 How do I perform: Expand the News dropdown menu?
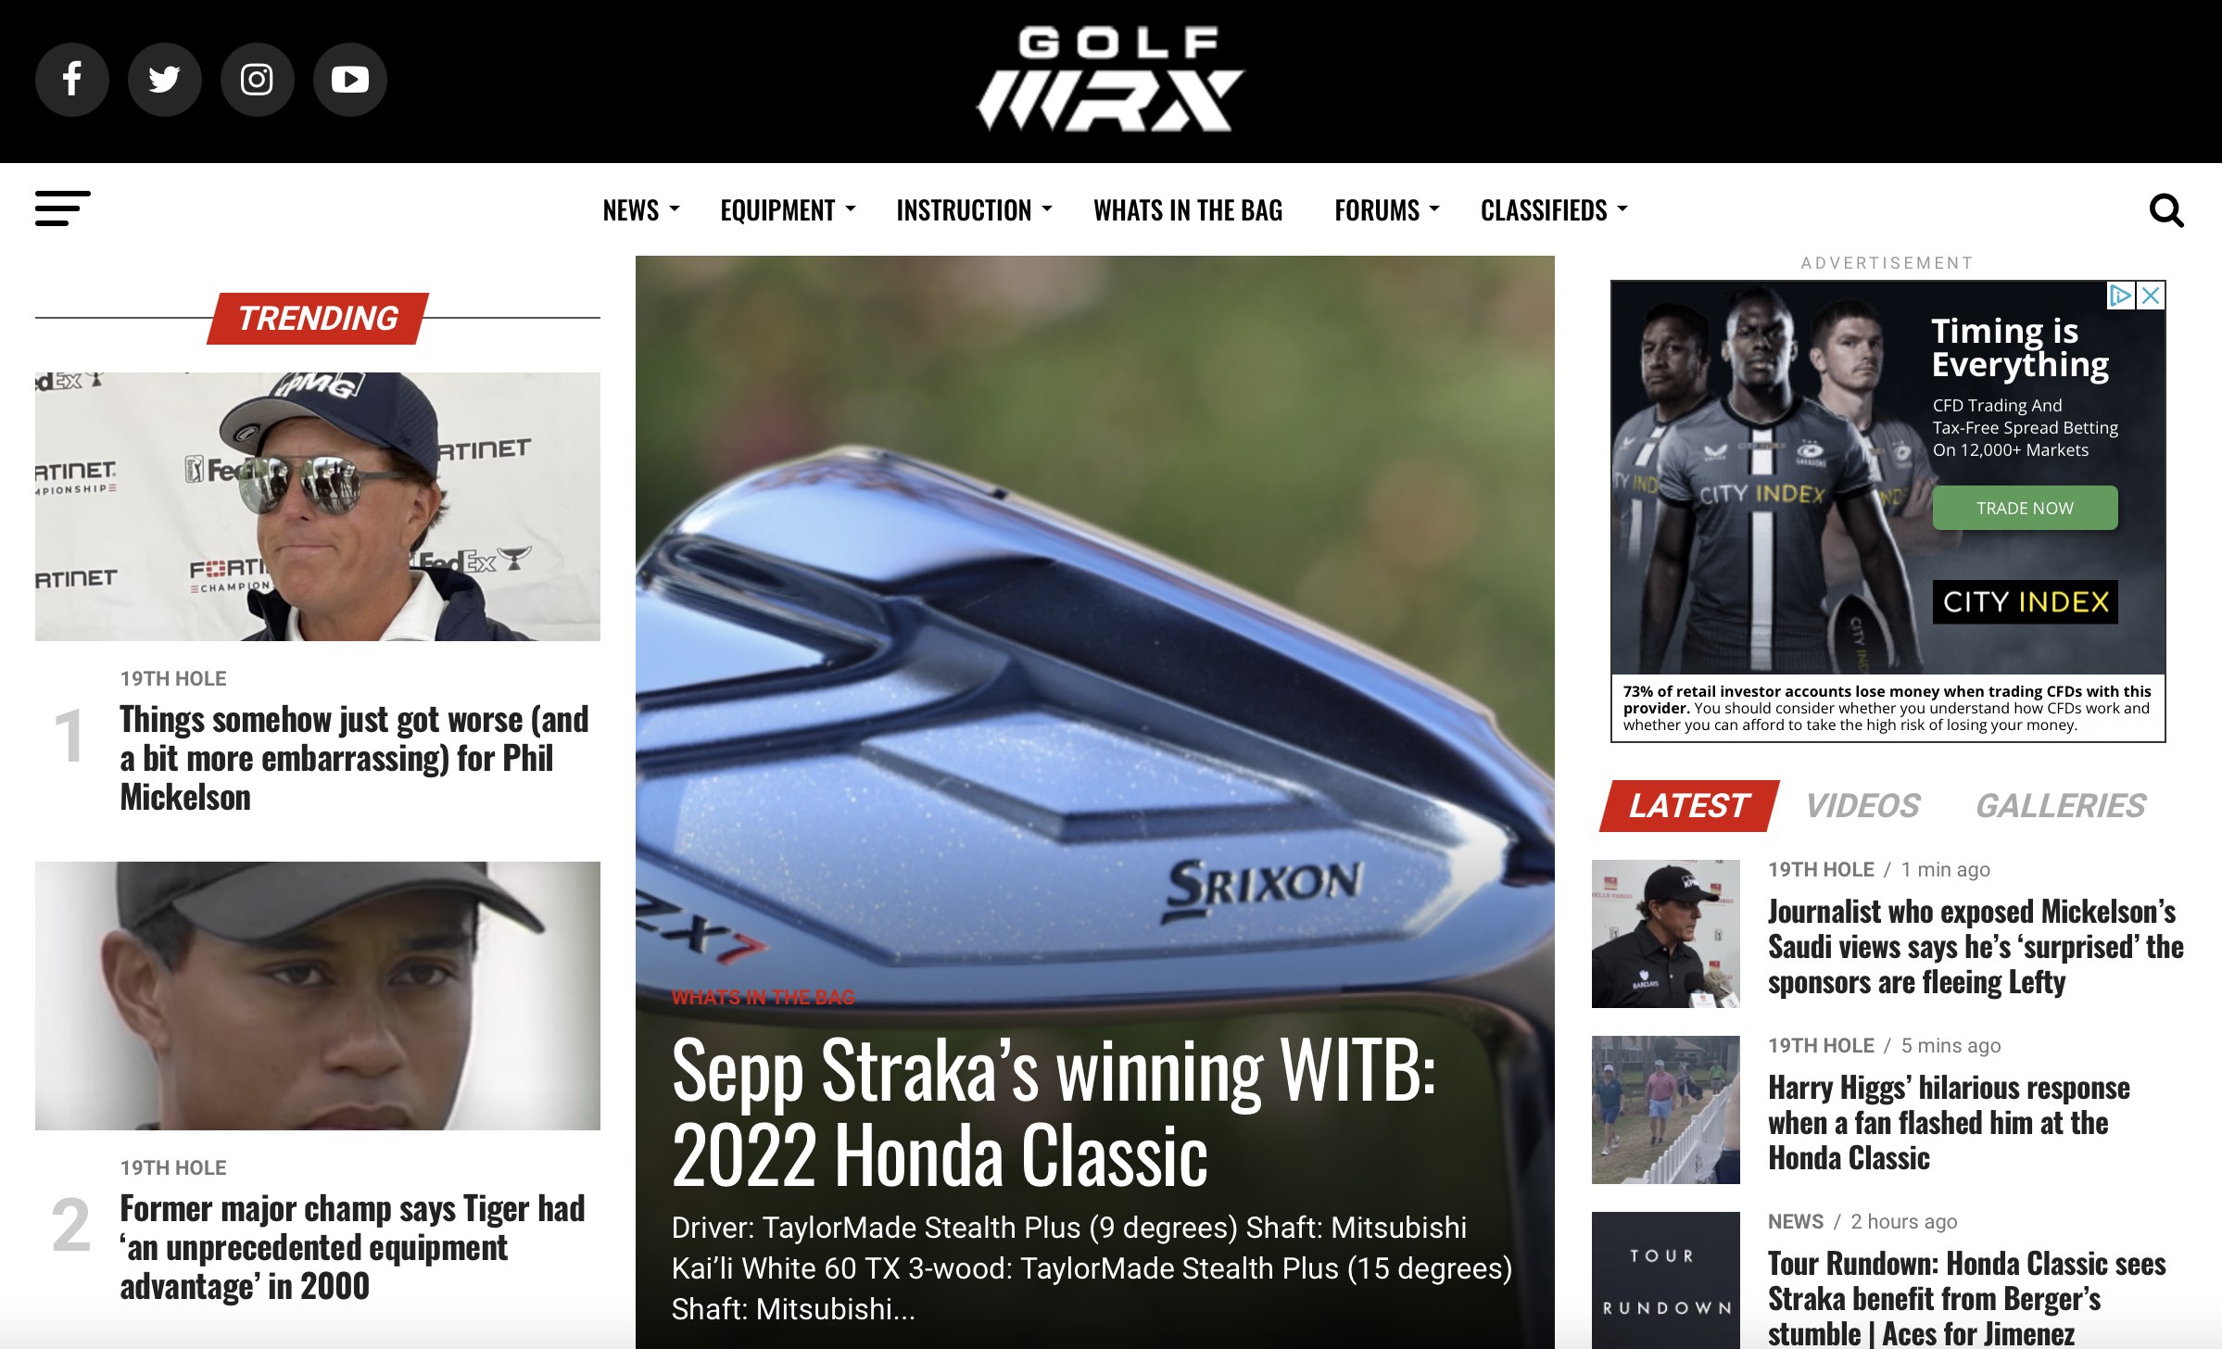[x=641, y=210]
